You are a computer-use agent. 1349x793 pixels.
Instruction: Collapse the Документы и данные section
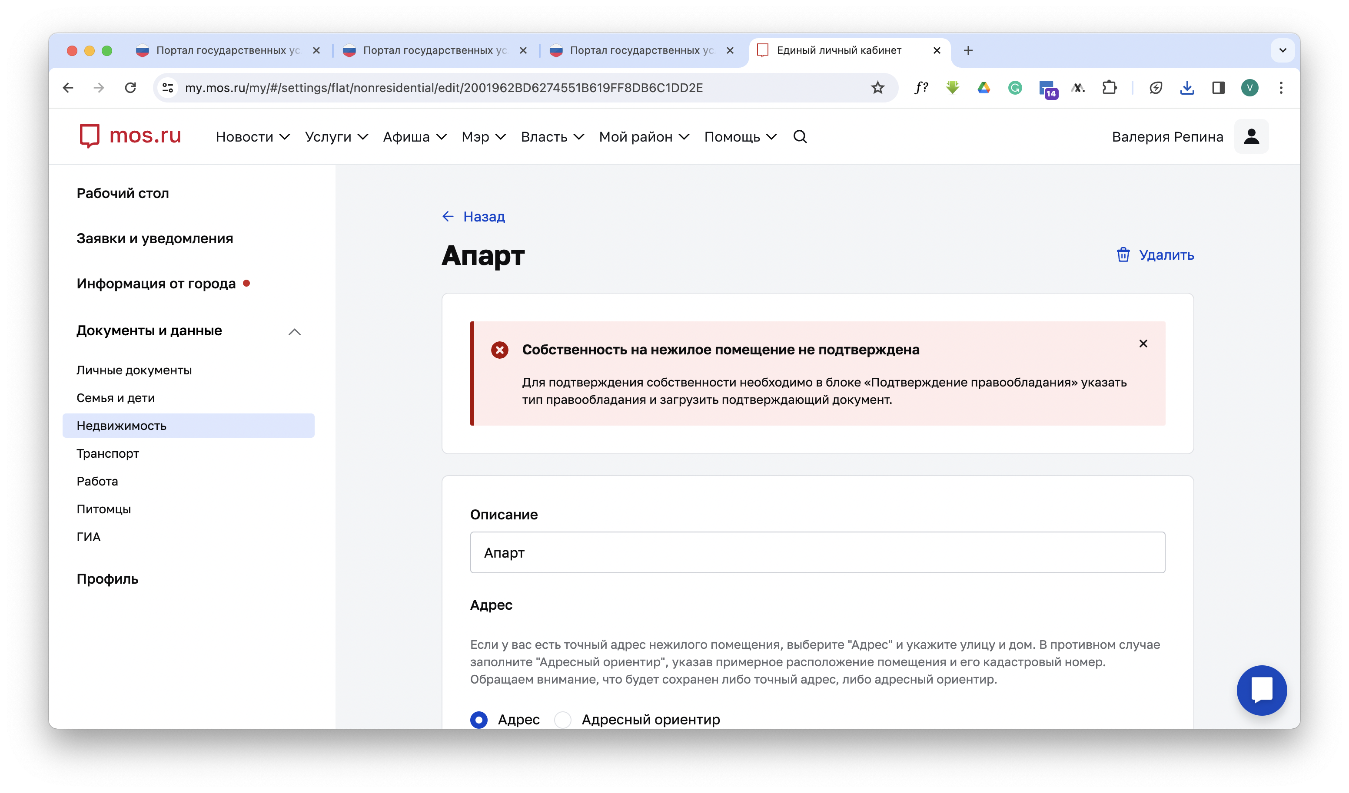pyautogui.click(x=294, y=332)
